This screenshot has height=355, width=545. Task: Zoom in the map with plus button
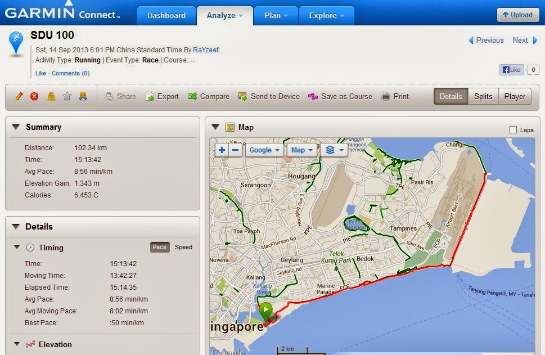click(222, 150)
